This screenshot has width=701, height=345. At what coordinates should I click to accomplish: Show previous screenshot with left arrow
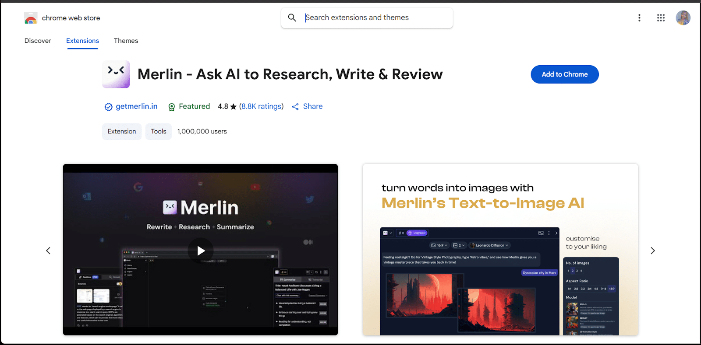click(x=48, y=251)
